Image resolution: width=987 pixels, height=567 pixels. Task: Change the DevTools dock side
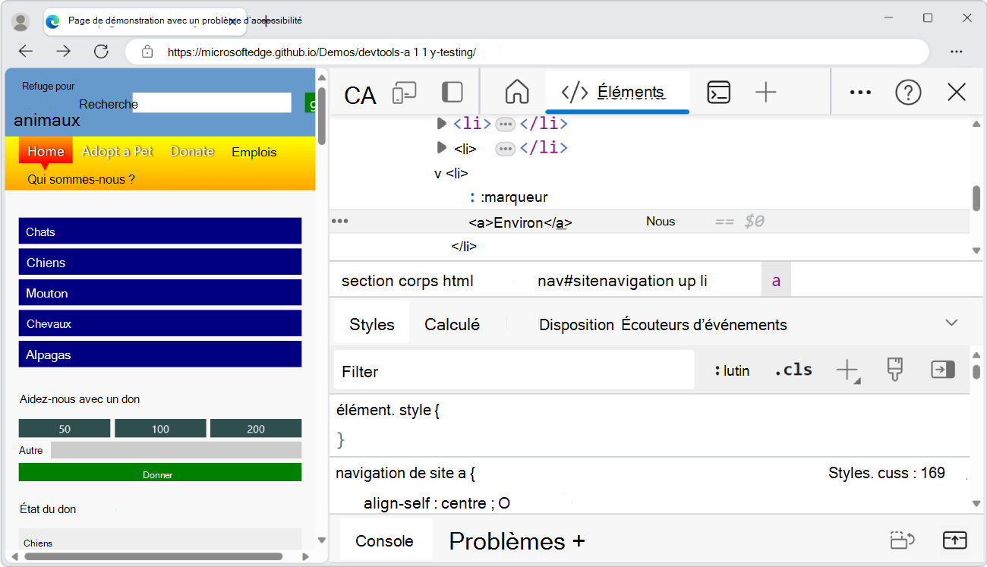pyautogui.click(x=453, y=91)
